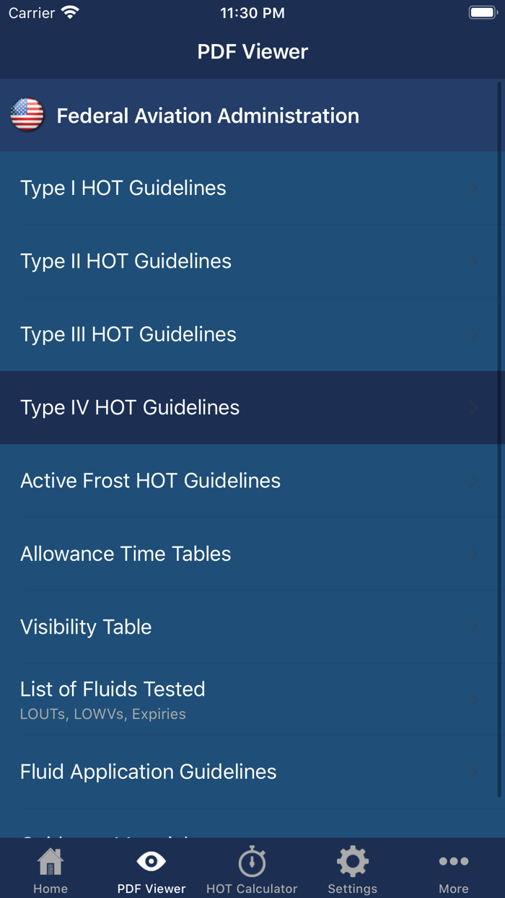The height and width of the screenshot is (898, 505).
Task: Tap the PDF Viewer eye icon
Action: click(x=151, y=862)
